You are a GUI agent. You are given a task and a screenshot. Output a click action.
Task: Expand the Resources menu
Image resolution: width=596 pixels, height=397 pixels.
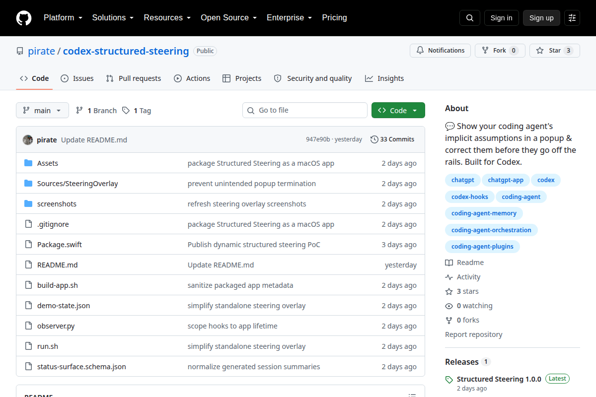pyautogui.click(x=167, y=18)
